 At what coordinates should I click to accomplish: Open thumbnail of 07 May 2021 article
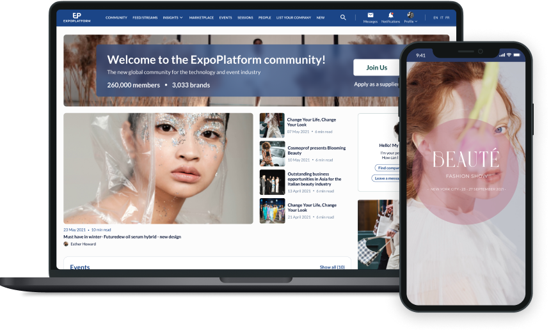272,125
